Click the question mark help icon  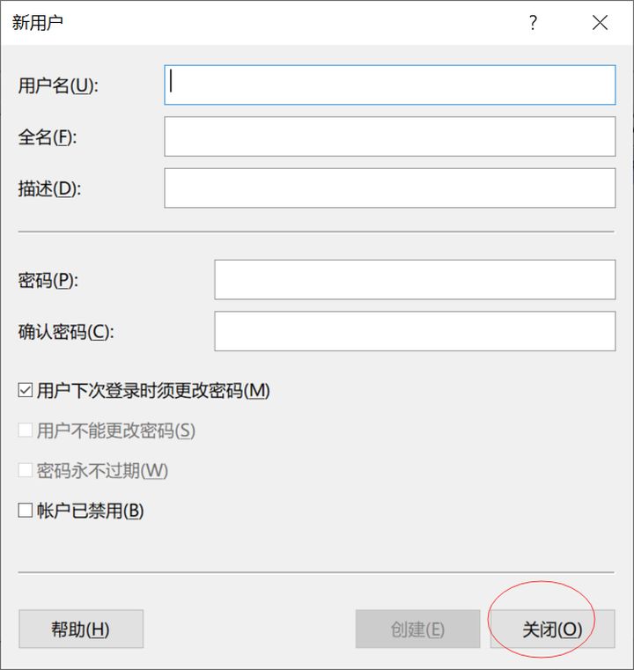pyautogui.click(x=533, y=23)
